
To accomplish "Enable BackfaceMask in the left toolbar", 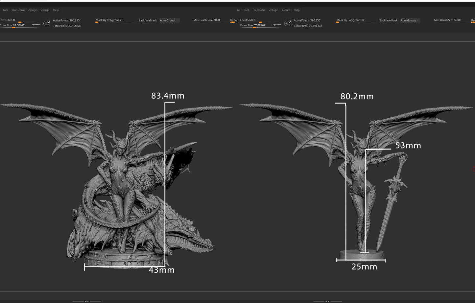I will 148,20.
